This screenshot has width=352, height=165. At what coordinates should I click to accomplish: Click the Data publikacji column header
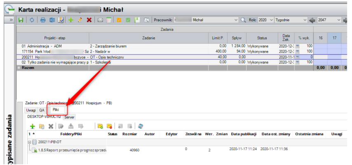pyautogui.click(x=244, y=134)
